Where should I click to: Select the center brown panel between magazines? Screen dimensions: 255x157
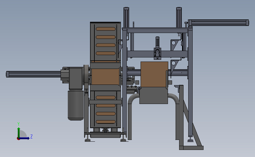coord(105,77)
